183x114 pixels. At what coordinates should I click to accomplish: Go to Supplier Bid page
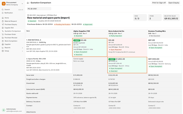tap(12, 28)
